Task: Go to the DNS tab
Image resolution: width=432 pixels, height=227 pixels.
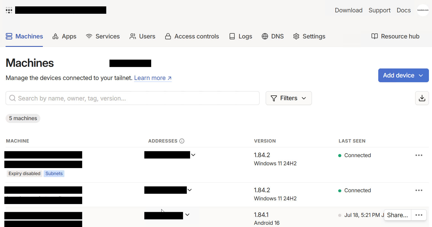Action: 273,36
